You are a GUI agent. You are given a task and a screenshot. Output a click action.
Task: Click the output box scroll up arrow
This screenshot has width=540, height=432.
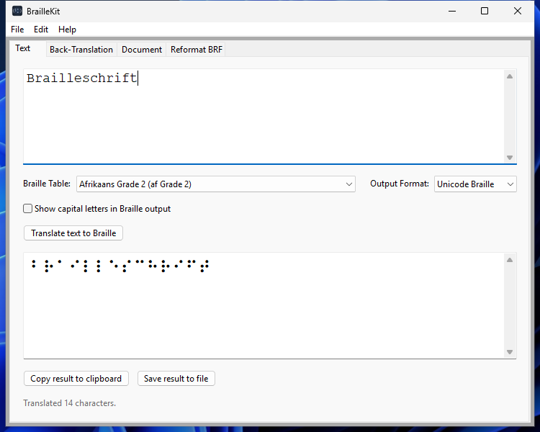point(510,260)
